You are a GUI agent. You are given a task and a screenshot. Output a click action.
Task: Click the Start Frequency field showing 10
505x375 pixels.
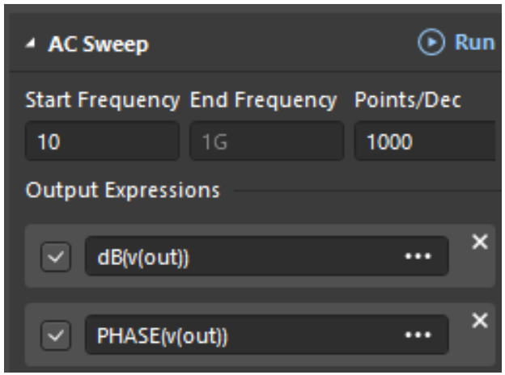coord(101,143)
